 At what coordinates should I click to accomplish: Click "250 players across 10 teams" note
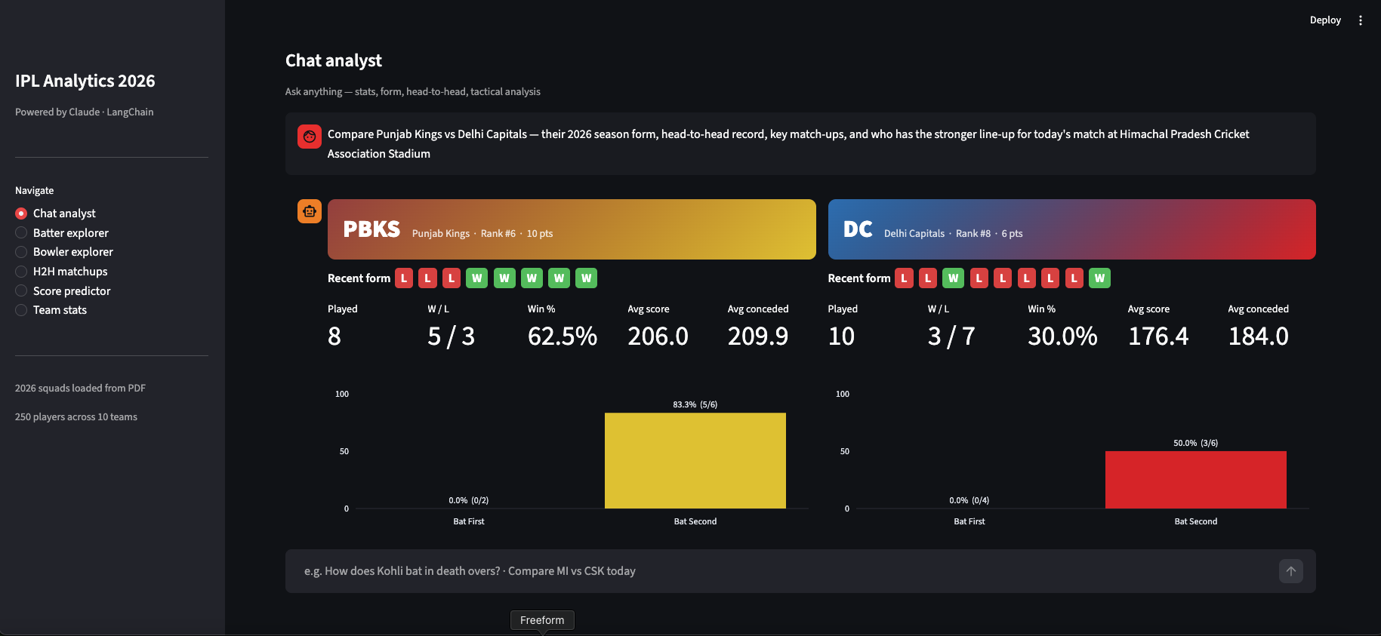pyautogui.click(x=76, y=417)
